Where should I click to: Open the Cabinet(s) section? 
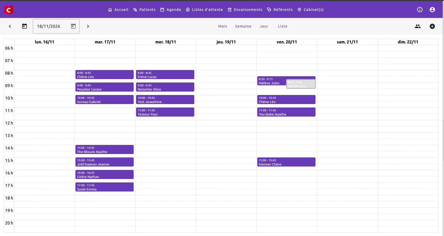(310, 10)
